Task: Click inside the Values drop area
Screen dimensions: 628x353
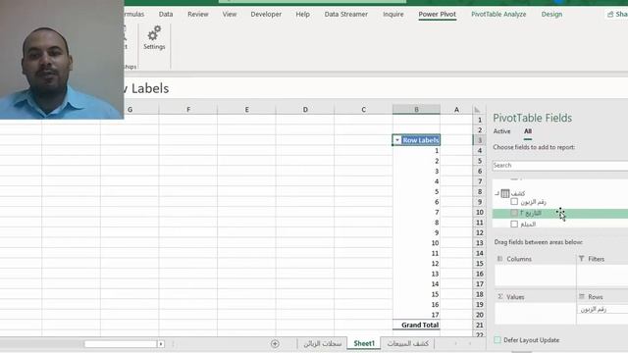Action: [x=535, y=314]
